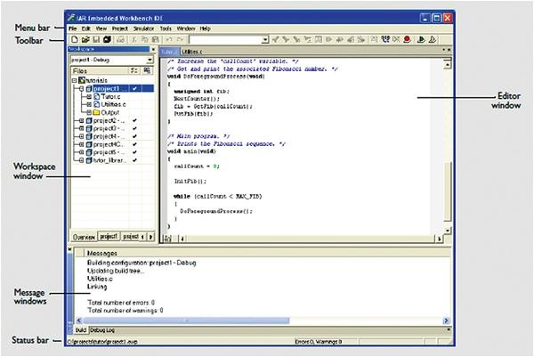Viewport: 534px width, 357px height.
Task: Click the Print toolbar icon
Action: click(120, 40)
